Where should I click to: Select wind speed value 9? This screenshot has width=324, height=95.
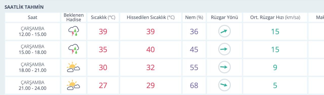(x=275, y=67)
